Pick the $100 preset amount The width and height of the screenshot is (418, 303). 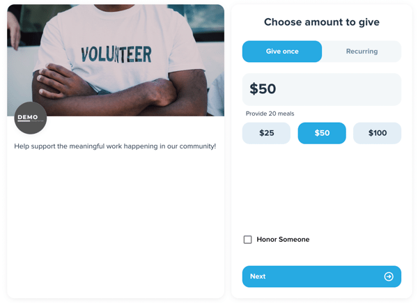click(377, 133)
